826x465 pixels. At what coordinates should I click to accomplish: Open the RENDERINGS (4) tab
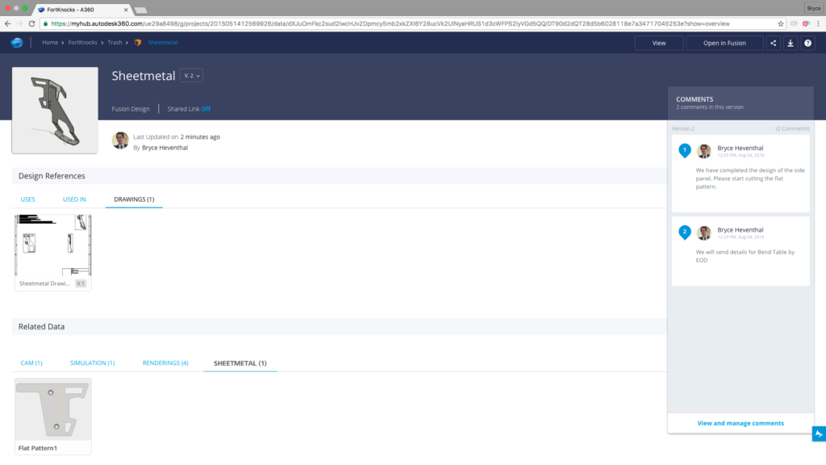pos(165,362)
